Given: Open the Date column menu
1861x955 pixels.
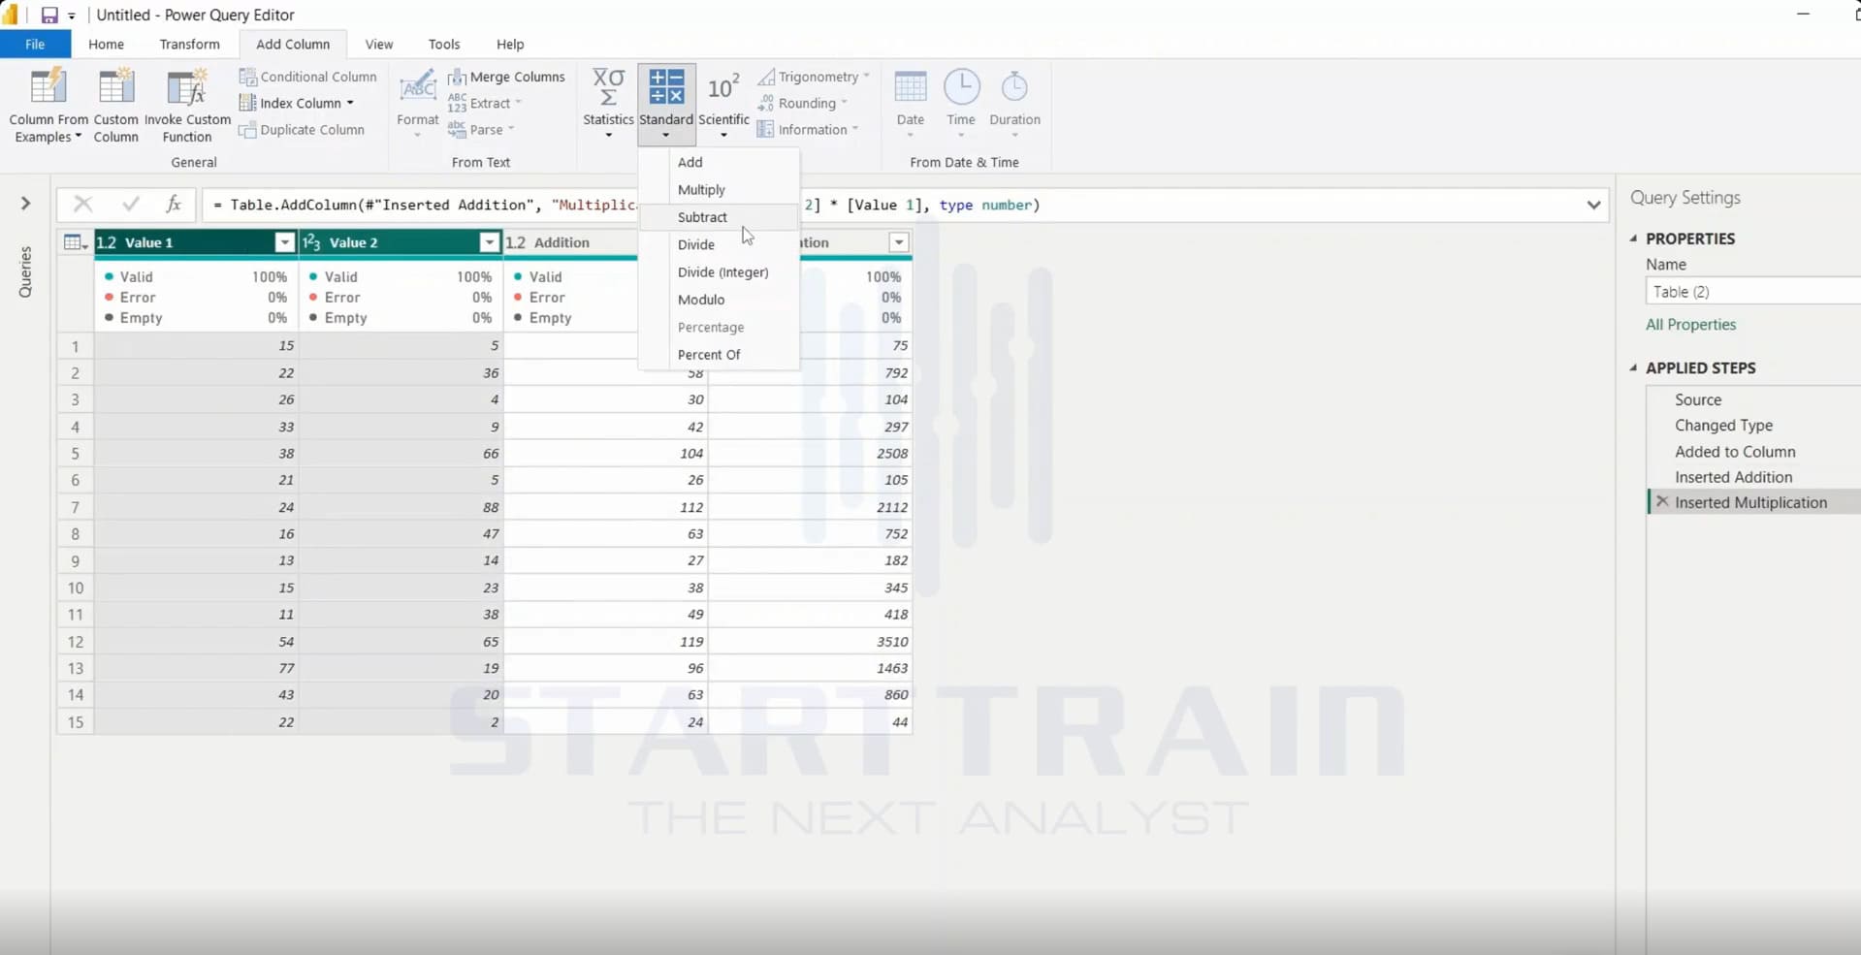Looking at the screenshot, I should (910, 104).
